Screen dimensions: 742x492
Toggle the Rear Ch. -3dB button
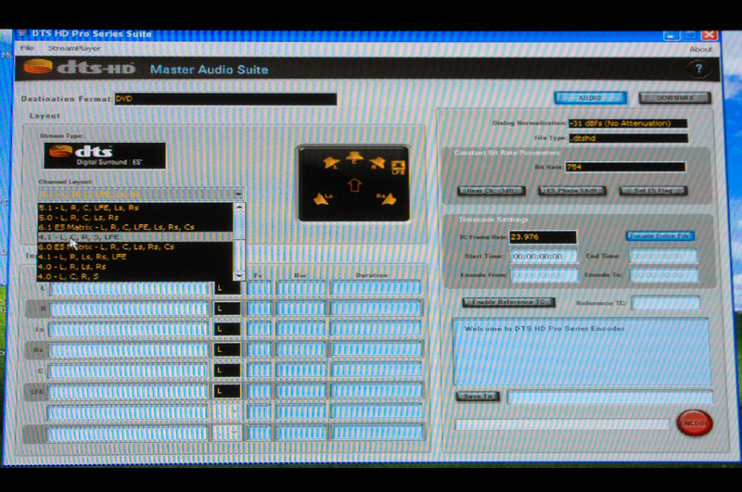[492, 191]
